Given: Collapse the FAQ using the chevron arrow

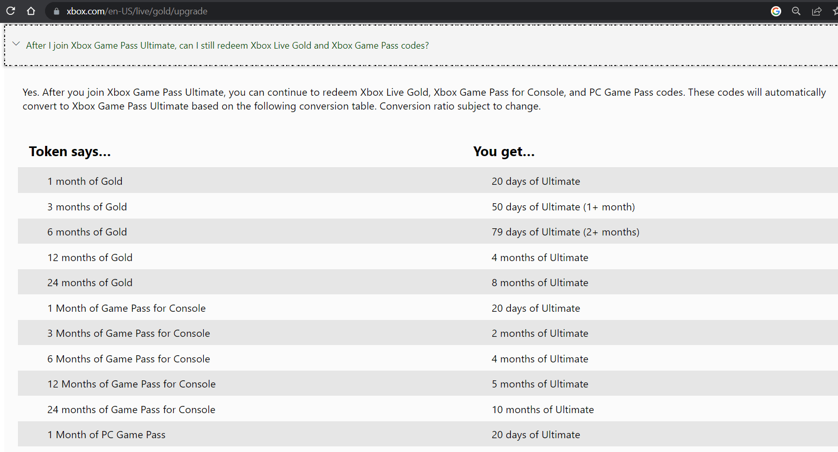Looking at the screenshot, I should (x=16, y=44).
